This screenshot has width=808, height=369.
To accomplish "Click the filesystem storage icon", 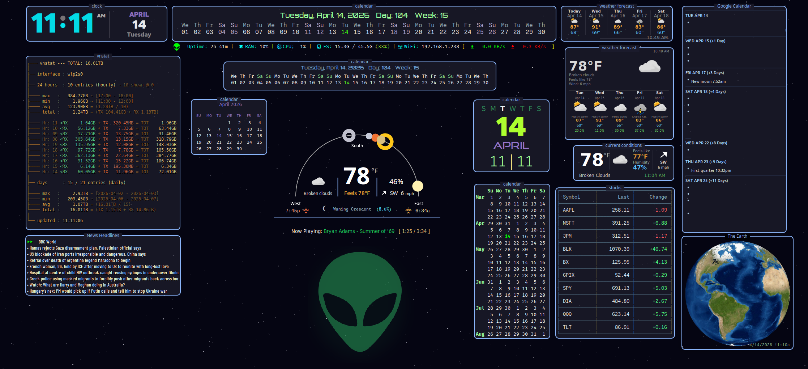I will point(319,46).
